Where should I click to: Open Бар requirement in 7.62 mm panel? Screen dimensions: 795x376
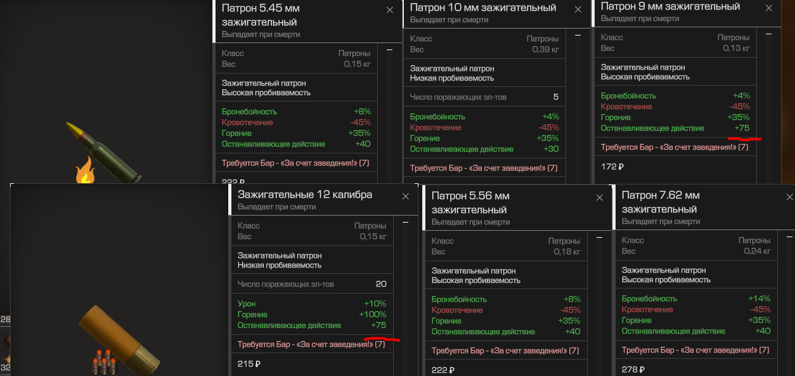click(695, 350)
